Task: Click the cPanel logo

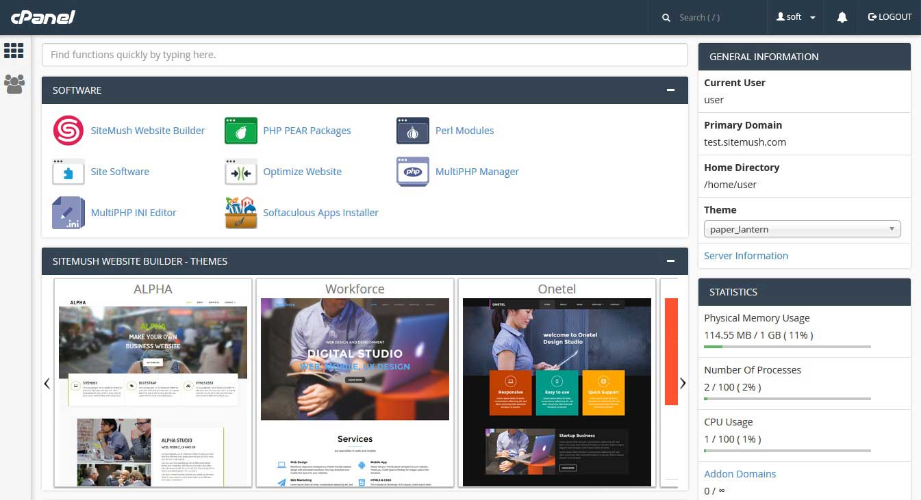Action: pyautogui.click(x=42, y=16)
